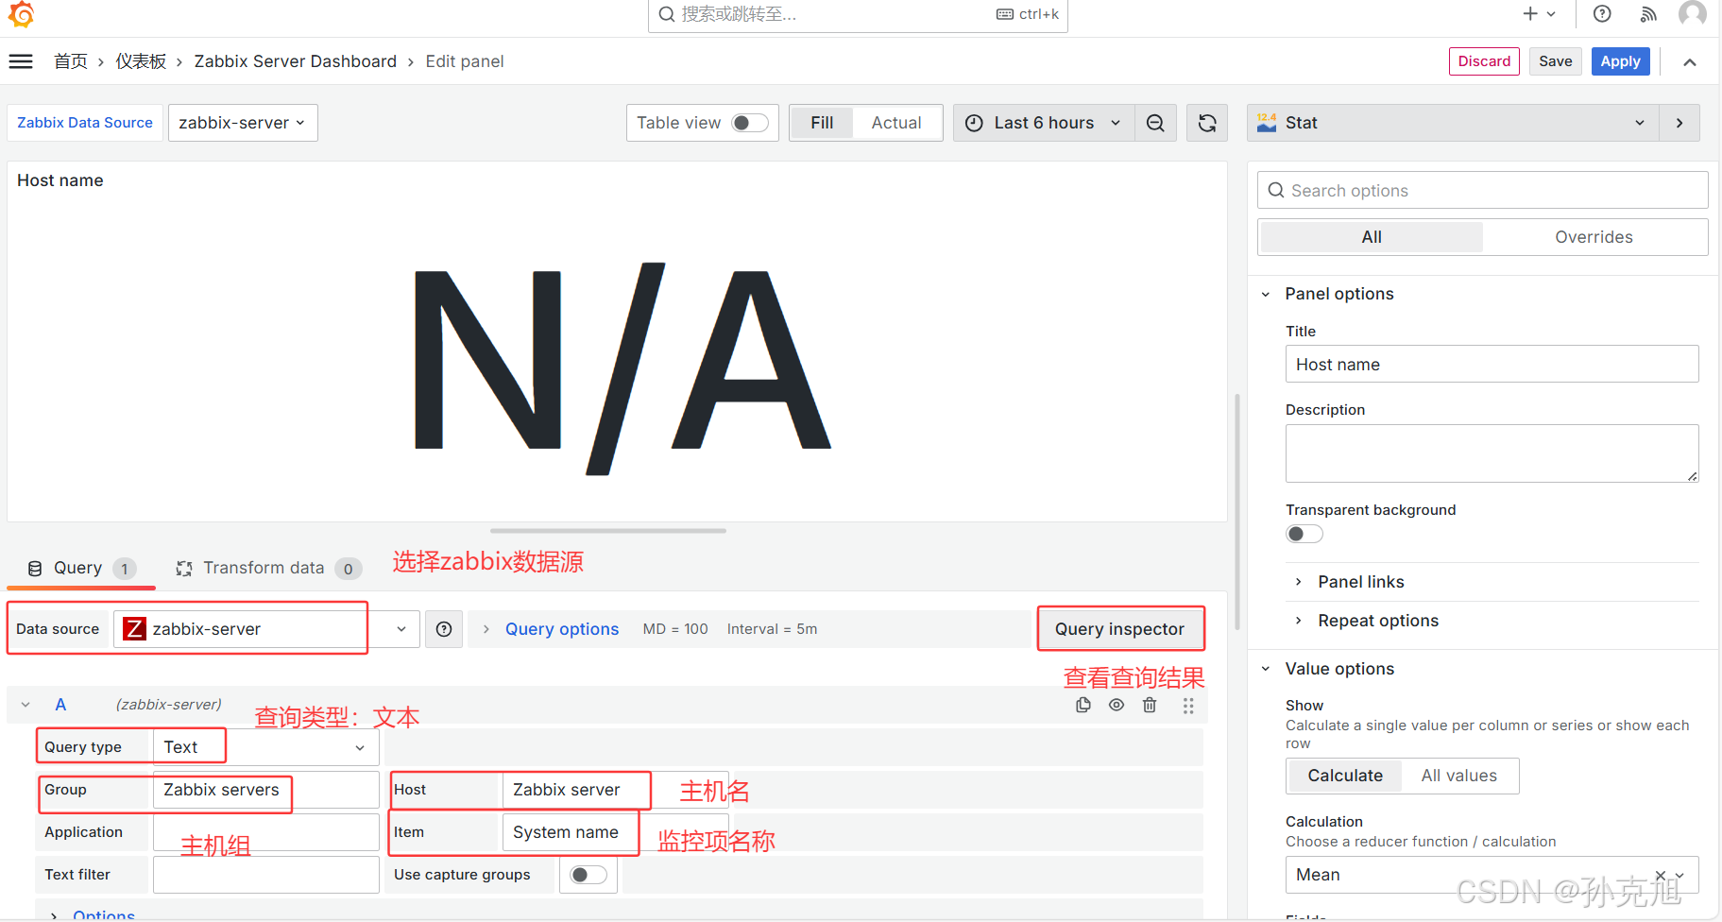The height and width of the screenshot is (922, 1722).
Task: Clear the Mean calculation value
Action: pyautogui.click(x=1661, y=875)
